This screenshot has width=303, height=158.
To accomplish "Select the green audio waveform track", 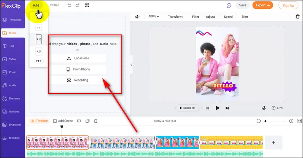I will [x=145, y=154].
